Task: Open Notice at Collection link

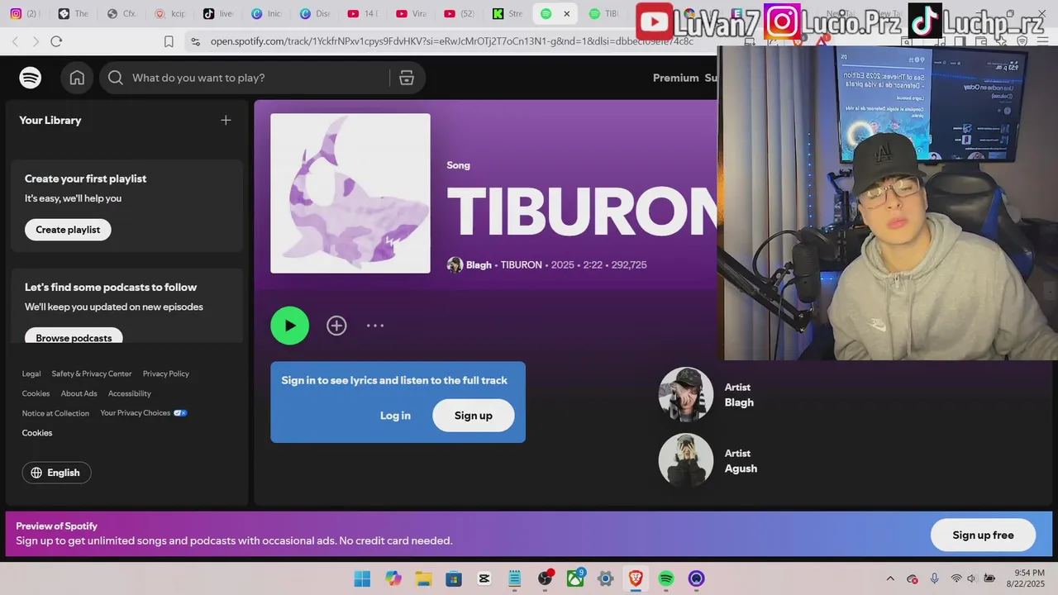Action: 55,413
